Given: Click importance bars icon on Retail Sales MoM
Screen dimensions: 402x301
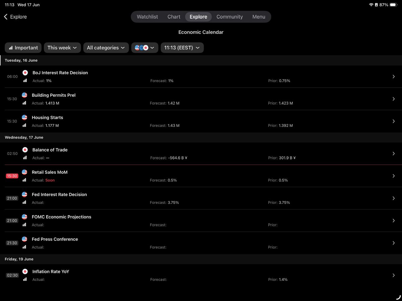Looking at the screenshot, I should [x=24, y=180].
